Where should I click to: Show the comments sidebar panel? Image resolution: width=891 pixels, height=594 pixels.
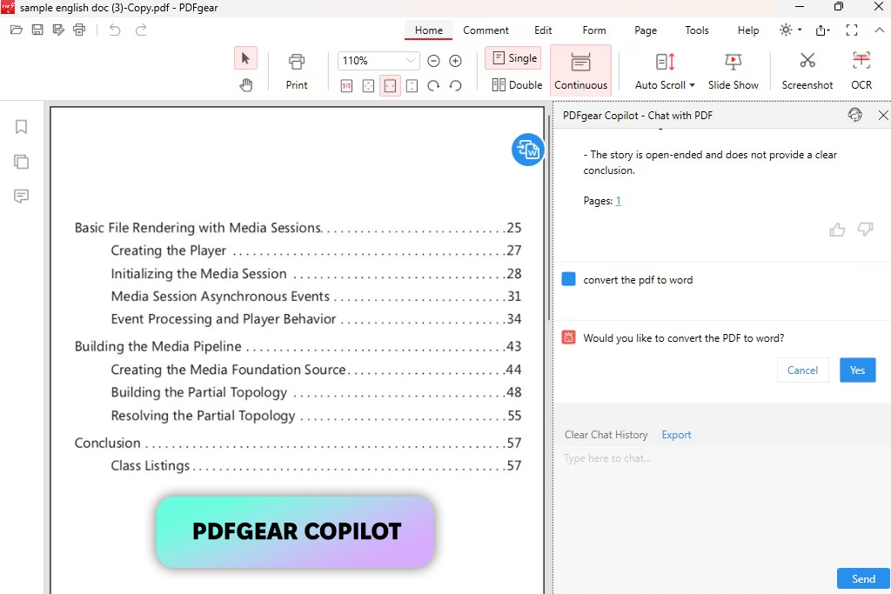pyautogui.click(x=21, y=197)
